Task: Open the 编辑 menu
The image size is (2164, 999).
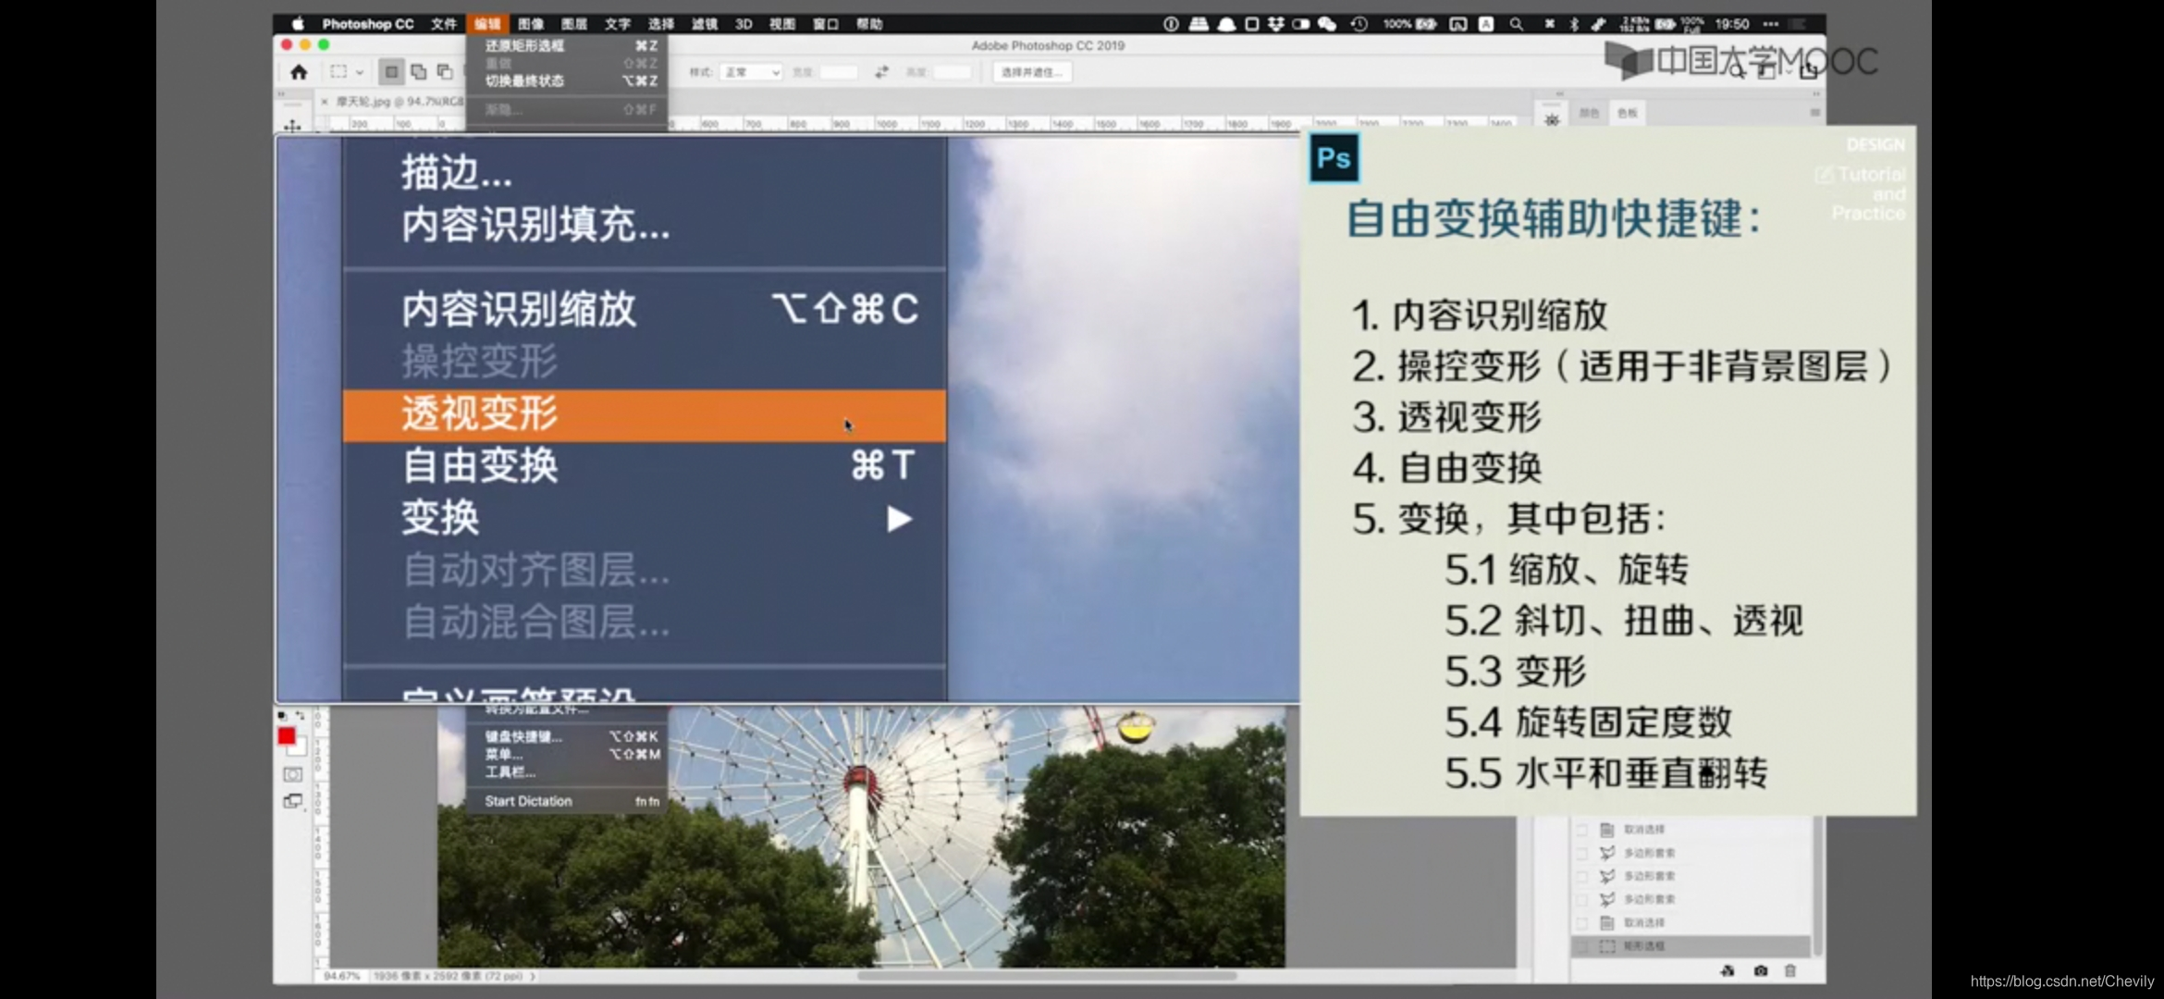Action: 487,24
